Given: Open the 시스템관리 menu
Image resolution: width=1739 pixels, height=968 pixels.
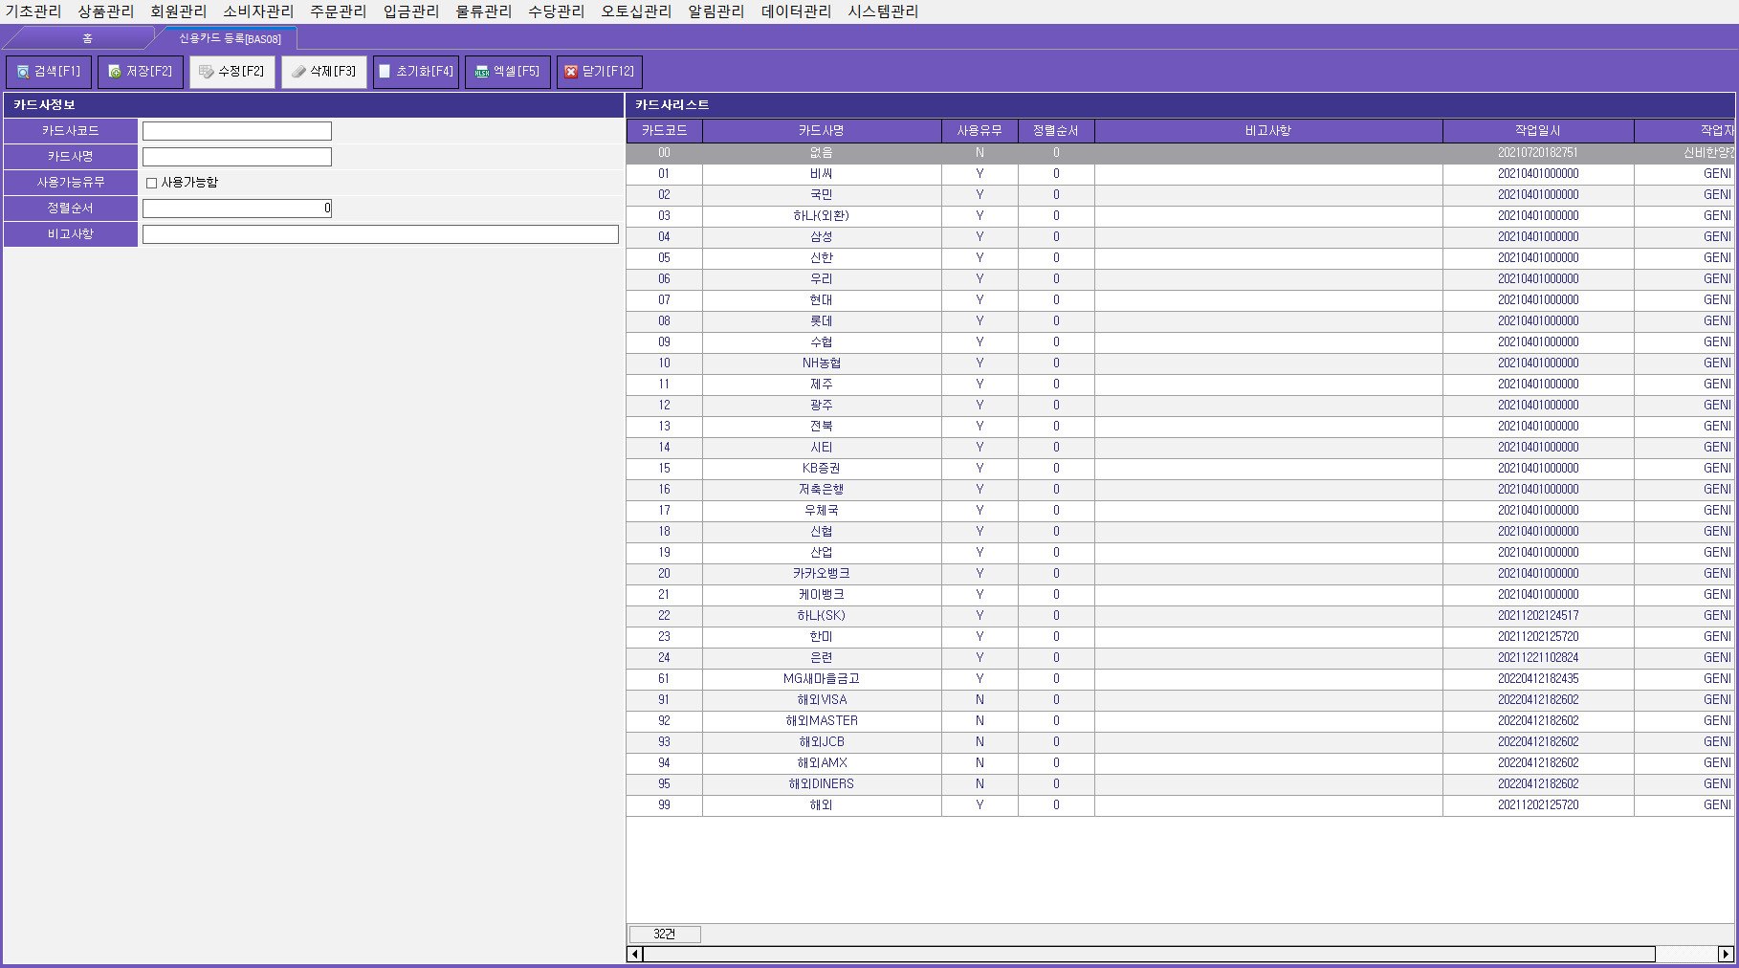Looking at the screenshot, I should 882,11.
